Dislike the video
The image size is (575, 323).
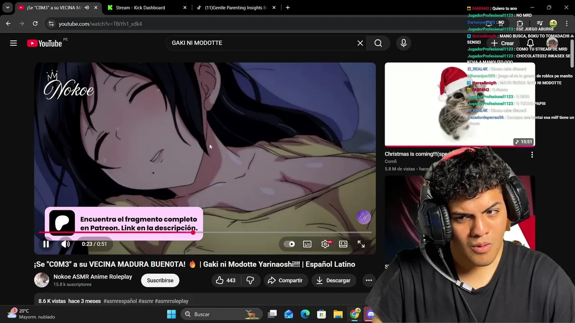point(250,280)
